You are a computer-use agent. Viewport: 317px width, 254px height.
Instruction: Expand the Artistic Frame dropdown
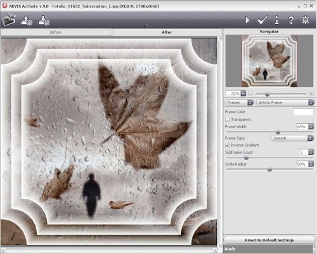(285, 102)
